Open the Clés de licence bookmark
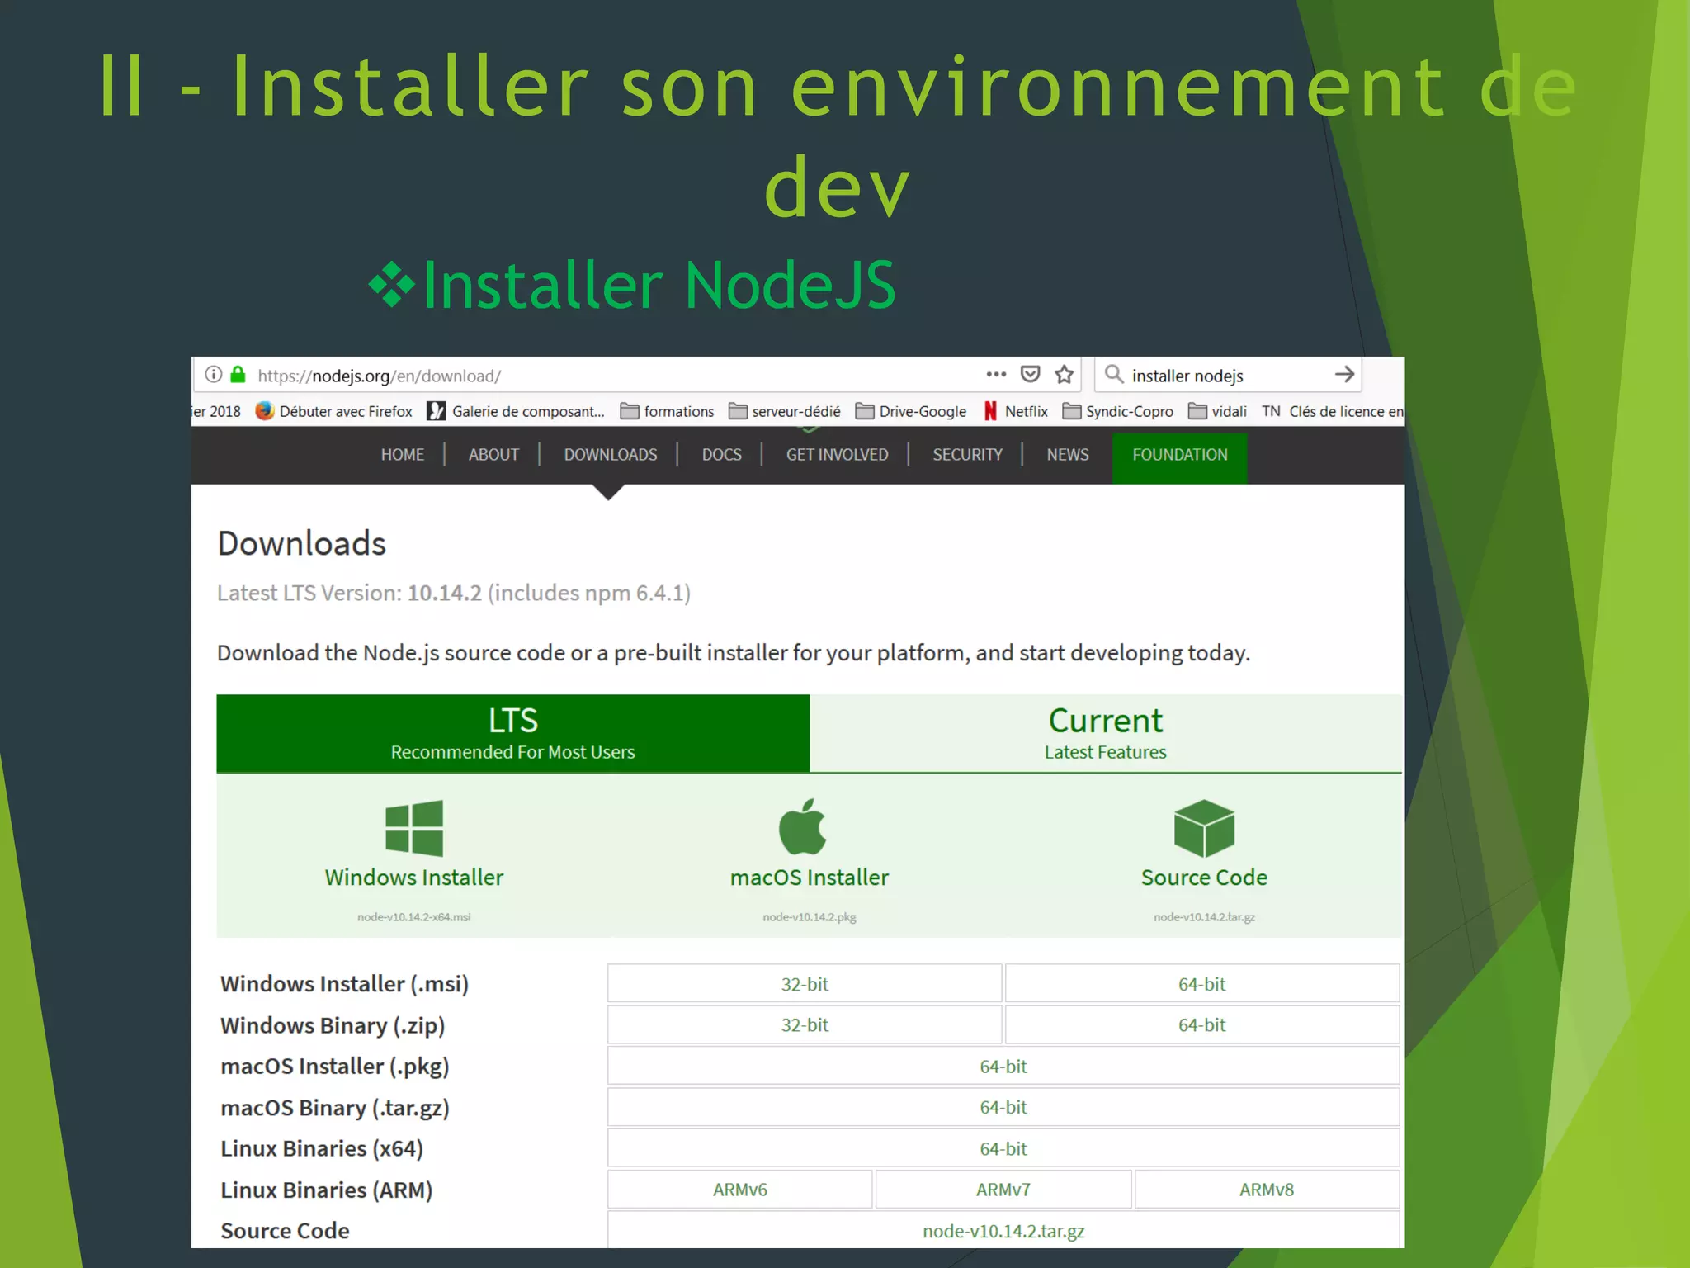 [1333, 411]
